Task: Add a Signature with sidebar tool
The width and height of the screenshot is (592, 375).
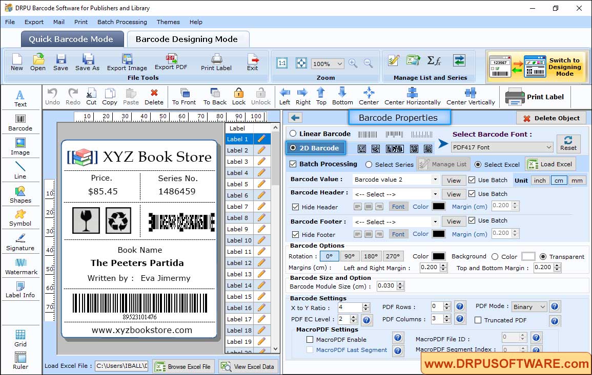Action: pos(20,242)
